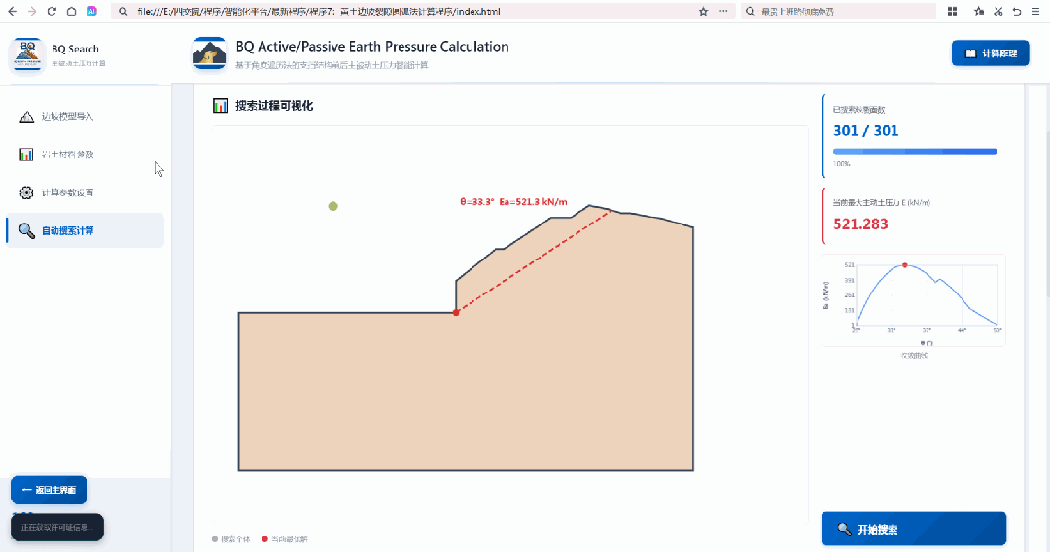Viewport: 1050px width, 552px height.
Task: Select 自动搜索计算 sidebar item
Action: [x=85, y=231]
